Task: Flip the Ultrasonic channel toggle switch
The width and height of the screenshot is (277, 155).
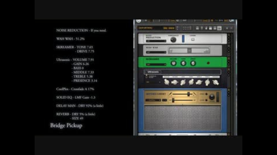Action: pyautogui.click(x=147, y=76)
